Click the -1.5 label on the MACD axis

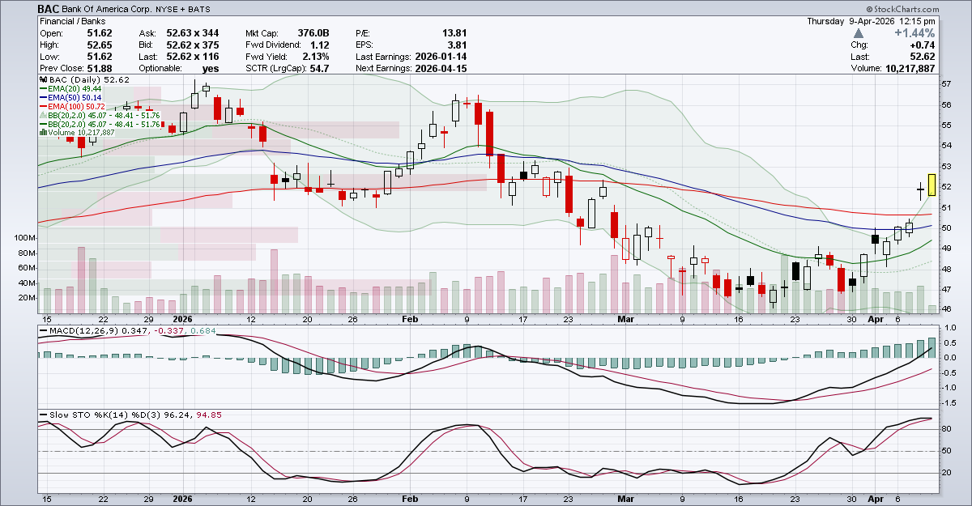[x=949, y=402]
